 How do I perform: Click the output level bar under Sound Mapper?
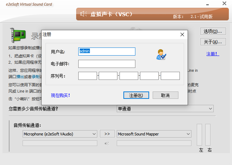(x=154, y=143)
